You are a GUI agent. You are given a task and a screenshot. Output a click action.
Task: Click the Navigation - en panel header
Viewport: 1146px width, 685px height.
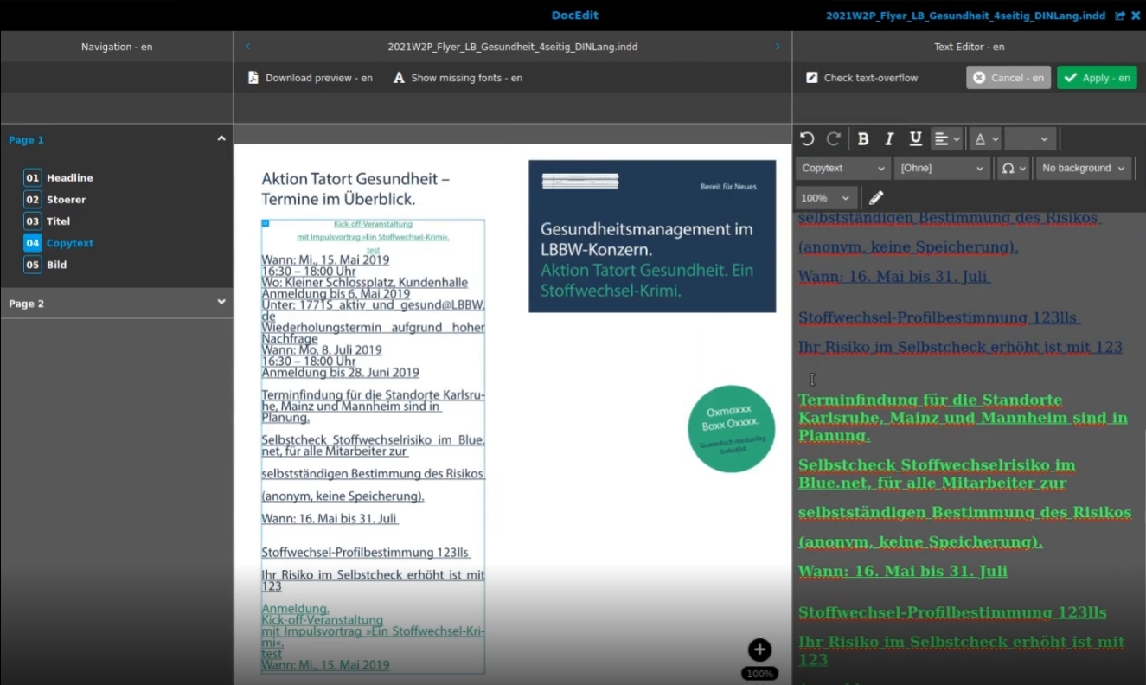[117, 47]
